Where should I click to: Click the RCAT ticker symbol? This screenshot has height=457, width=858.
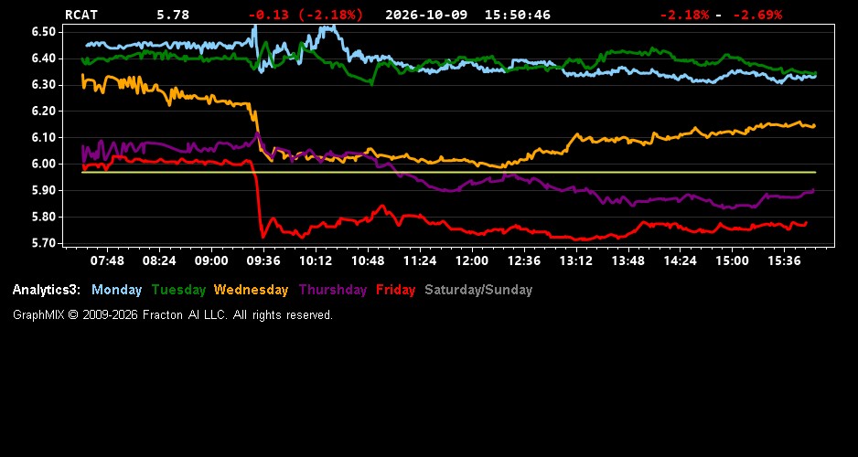(81, 15)
